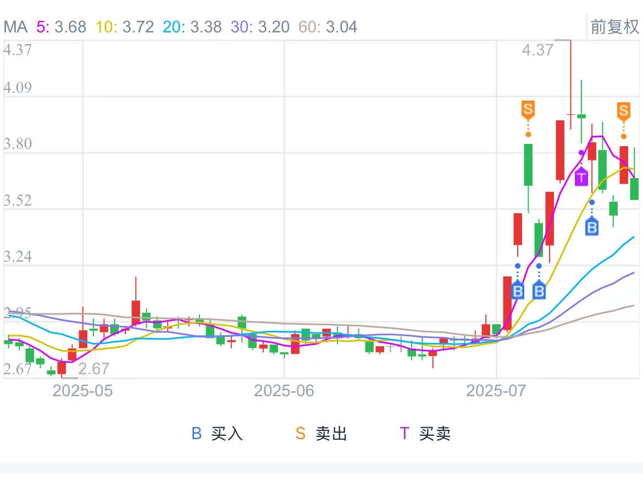Open the 前复权 adjustment selector
643x482 pixels.
[614, 27]
